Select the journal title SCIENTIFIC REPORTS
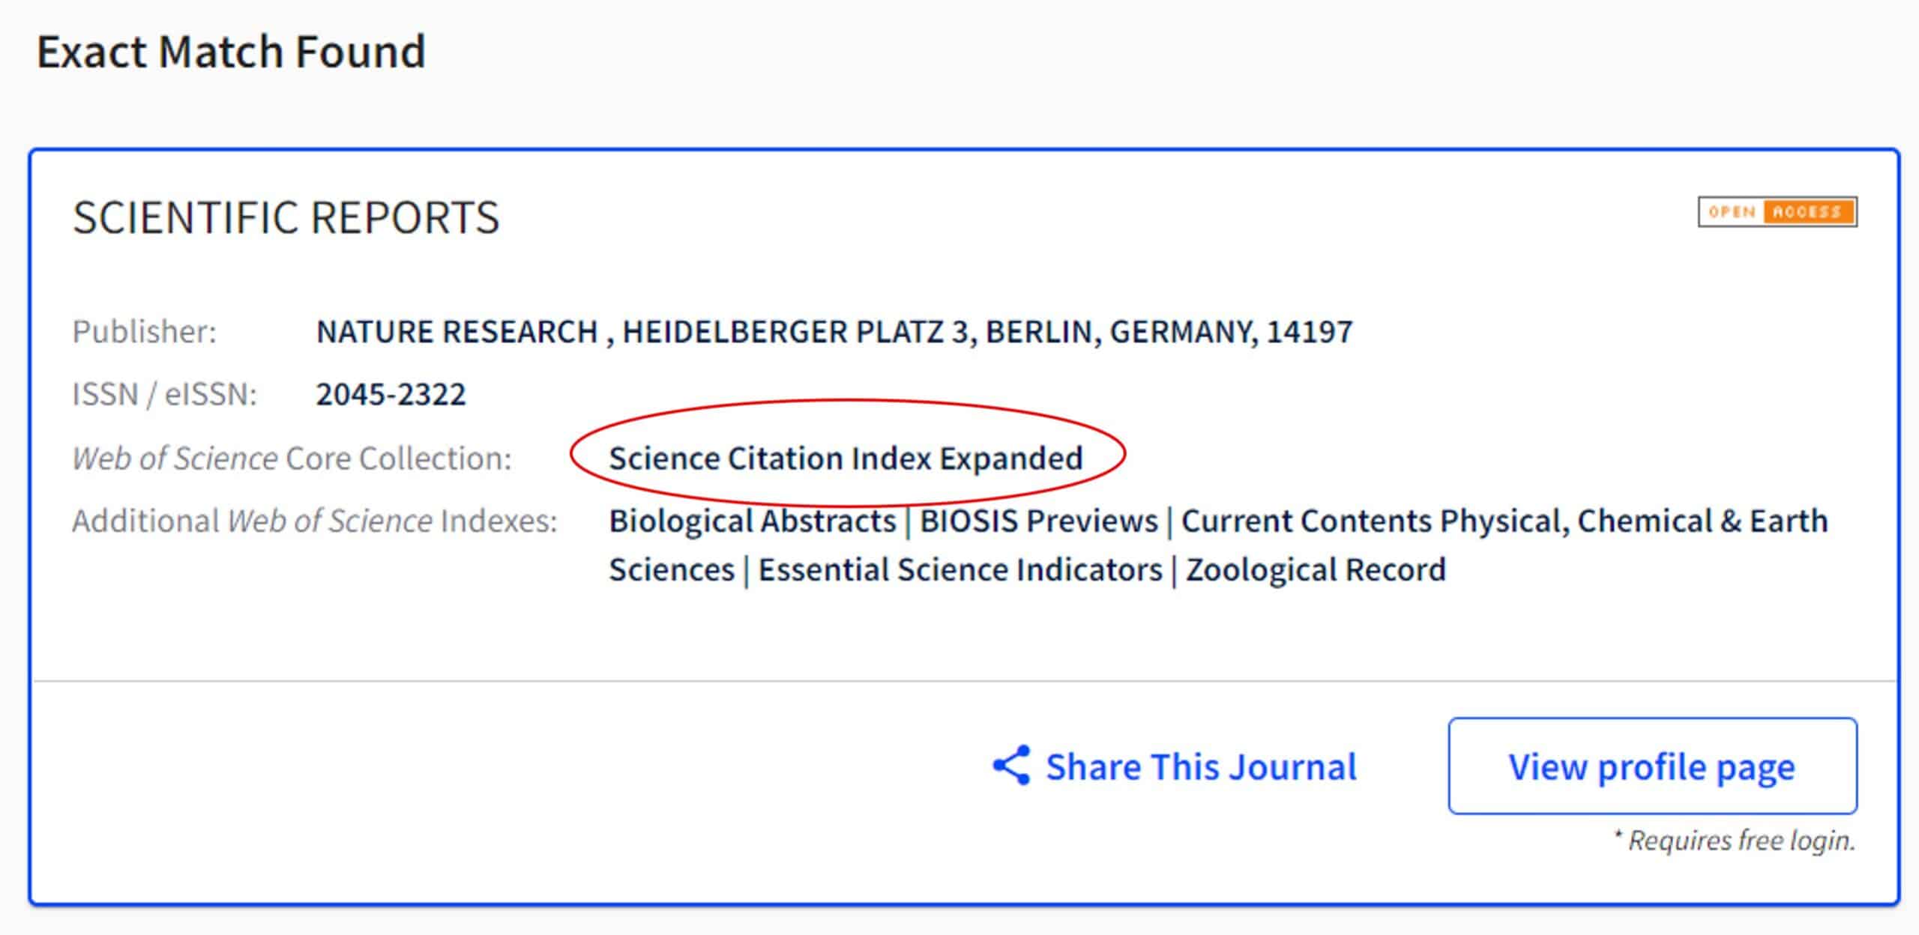Image resolution: width=1919 pixels, height=935 pixels. (285, 218)
